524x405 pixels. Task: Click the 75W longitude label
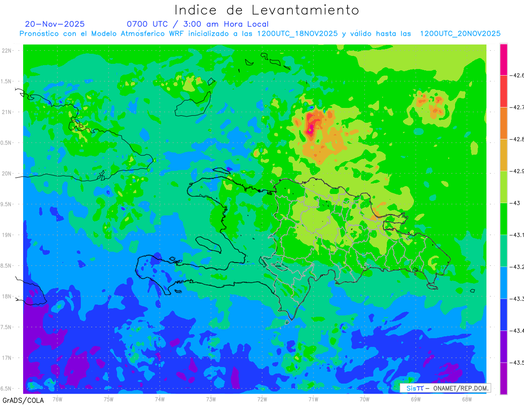(109, 399)
